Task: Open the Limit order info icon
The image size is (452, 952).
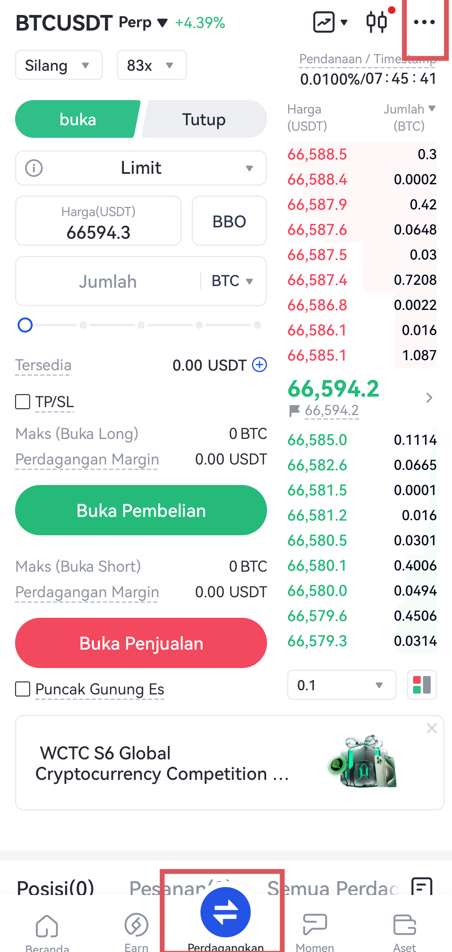Action: [x=34, y=168]
